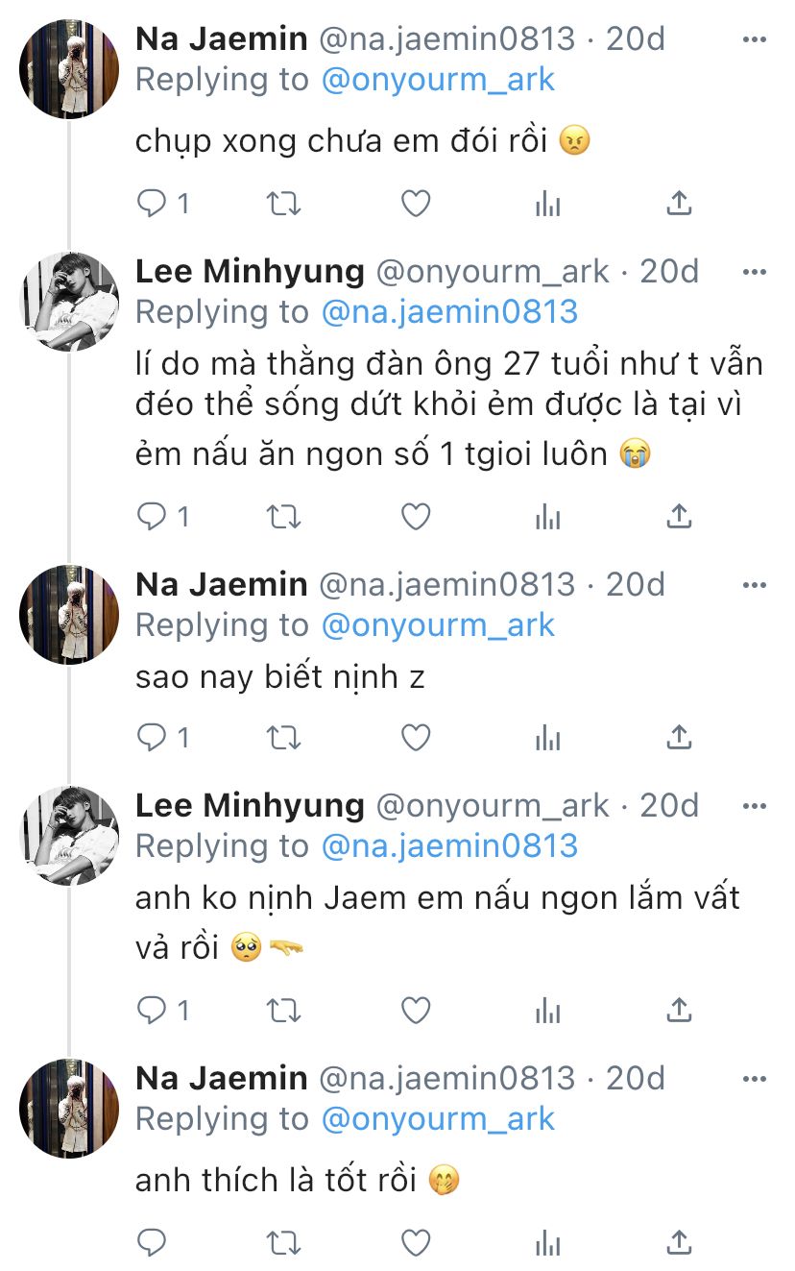Screen dimensions: 795x1271
Task: Open Na Jaemin's avatar on first tweet
Action: coord(69,69)
